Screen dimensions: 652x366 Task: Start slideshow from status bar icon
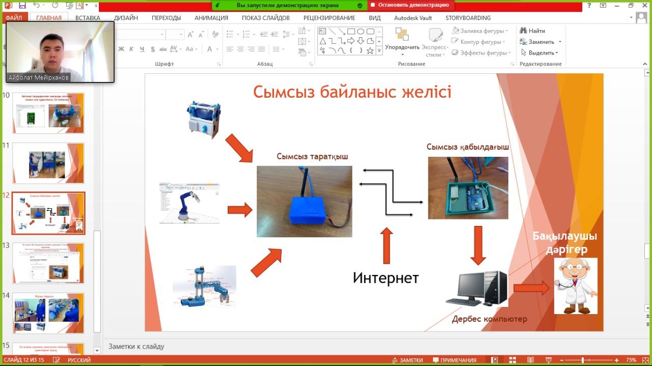pos(548,360)
